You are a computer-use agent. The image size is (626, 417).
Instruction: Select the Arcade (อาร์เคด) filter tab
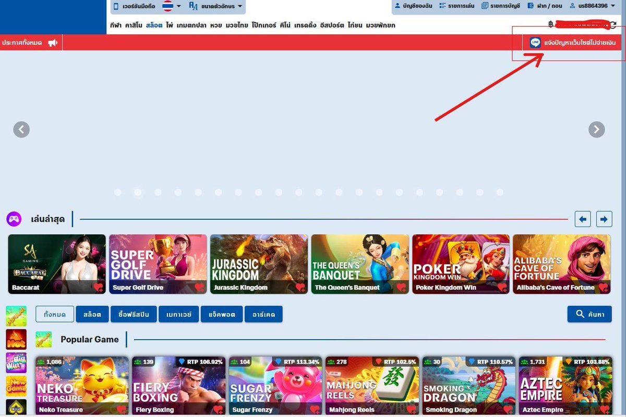[x=263, y=314]
